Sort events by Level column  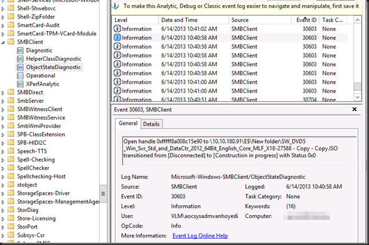(135, 20)
